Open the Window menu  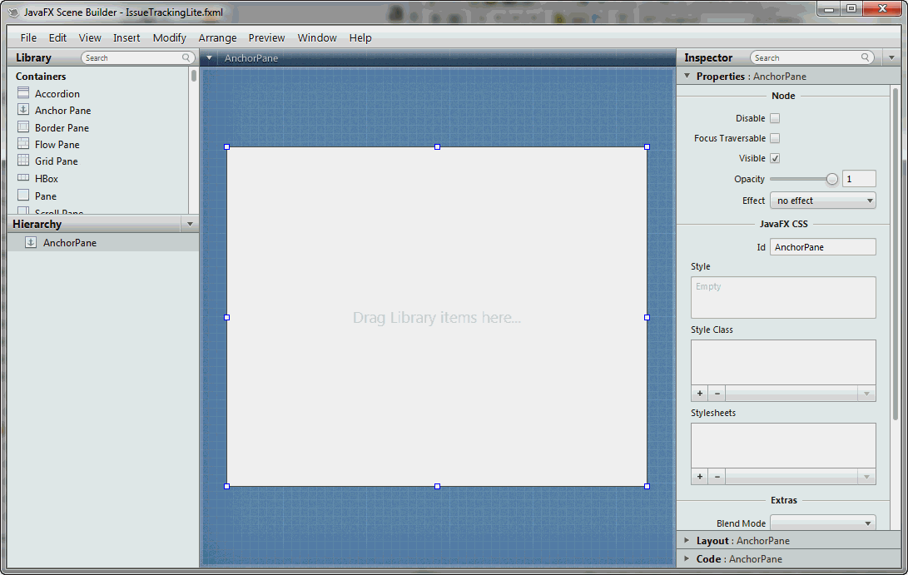coord(317,37)
